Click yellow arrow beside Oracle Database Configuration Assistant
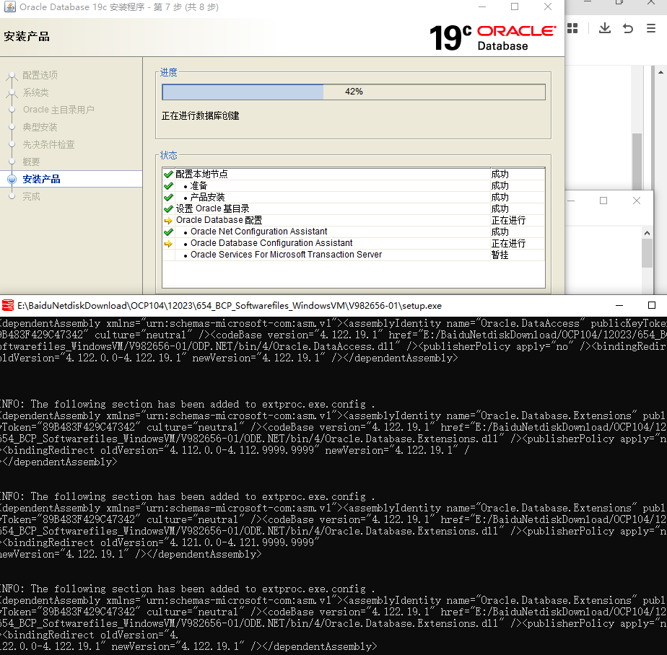Viewport: 667px width, 655px height. 168,243
